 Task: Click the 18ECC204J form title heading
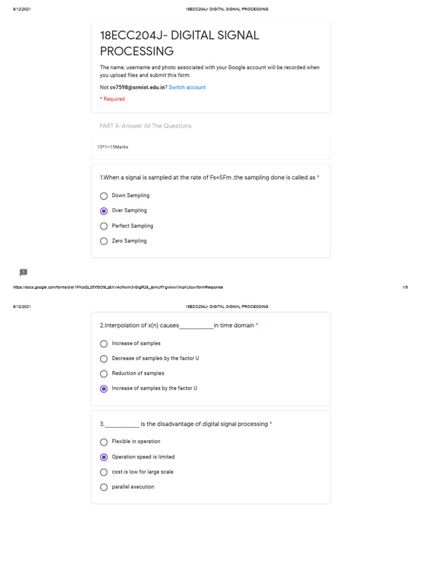179,43
